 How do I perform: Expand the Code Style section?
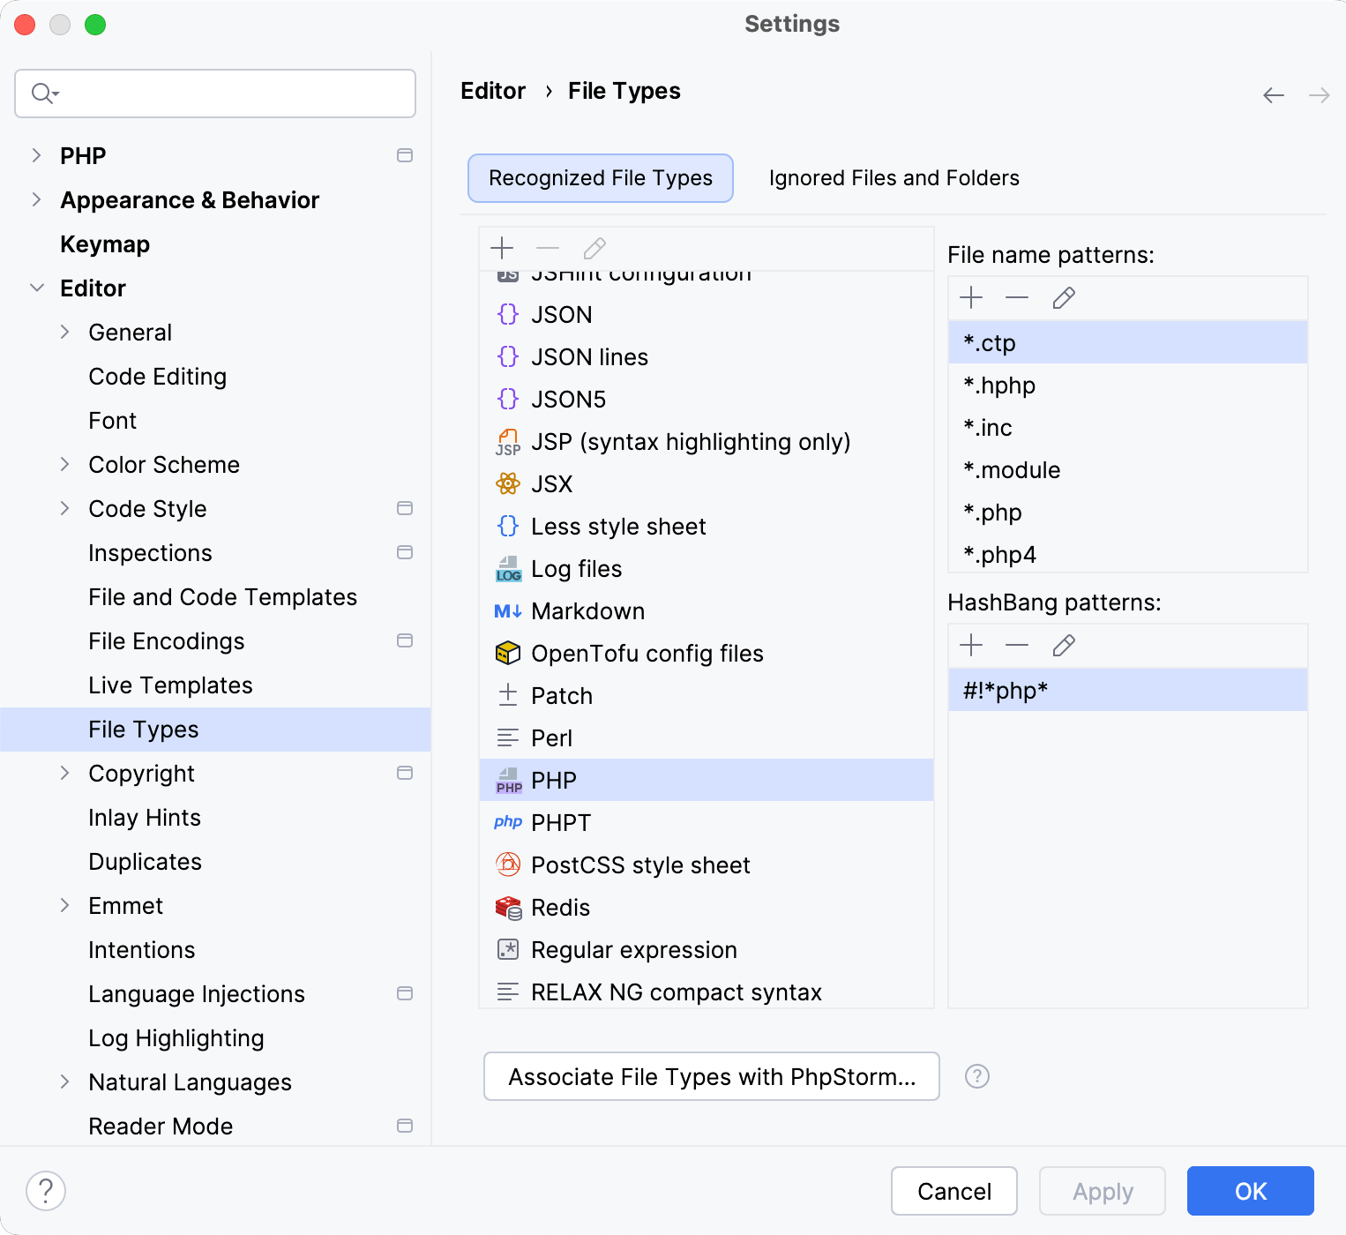64,508
